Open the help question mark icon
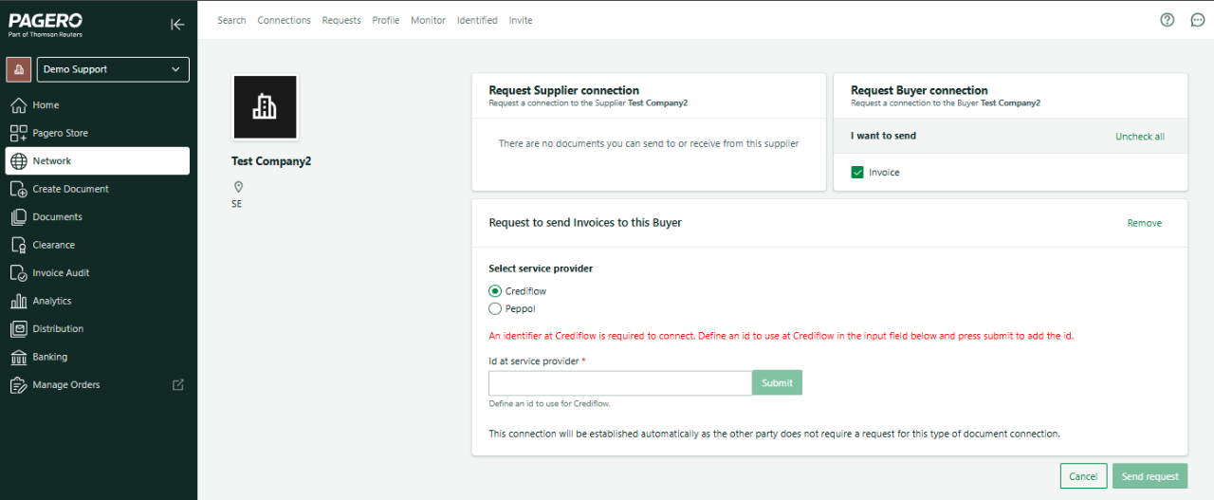1214x500 pixels. coord(1168,20)
